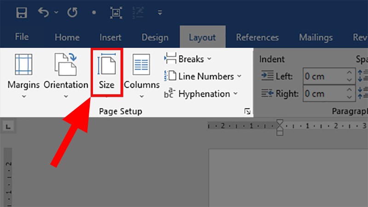Click the vertical ruler on the left
This screenshot has height=207, width=368.
8,177
